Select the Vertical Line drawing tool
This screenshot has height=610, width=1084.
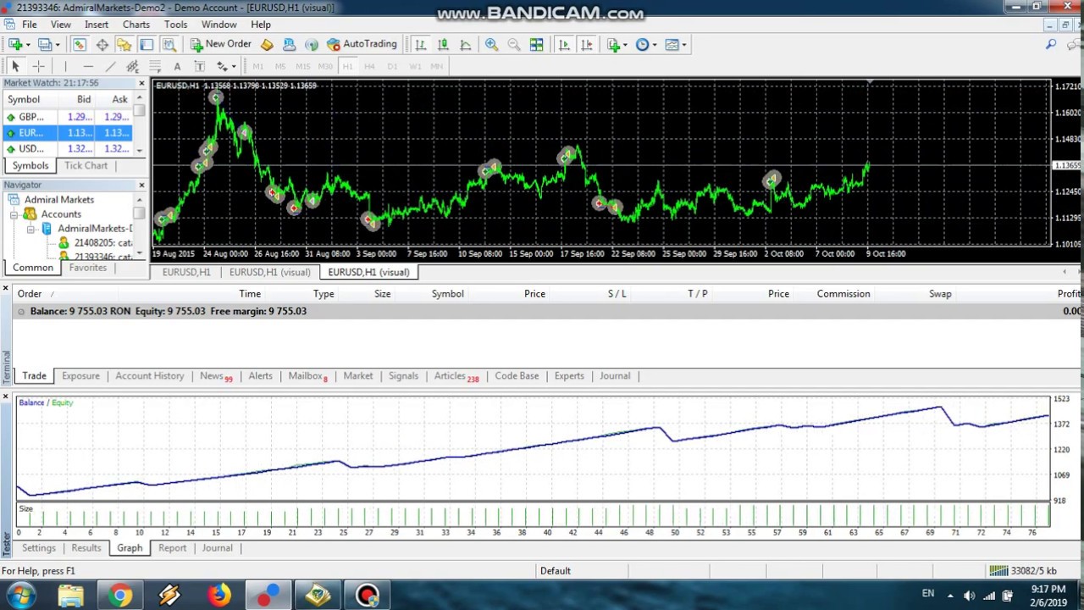[x=65, y=66]
